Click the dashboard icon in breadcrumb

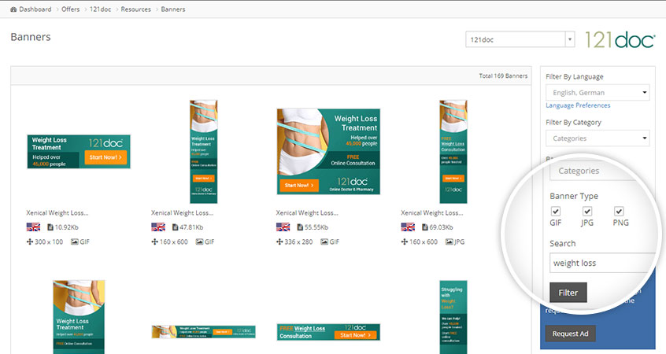[x=13, y=9]
